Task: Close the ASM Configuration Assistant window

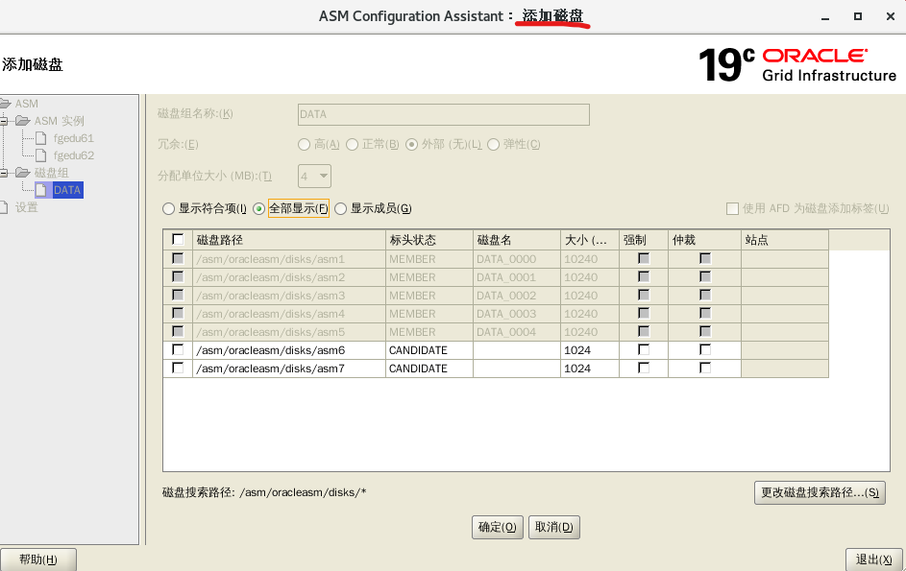Action: point(891,16)
